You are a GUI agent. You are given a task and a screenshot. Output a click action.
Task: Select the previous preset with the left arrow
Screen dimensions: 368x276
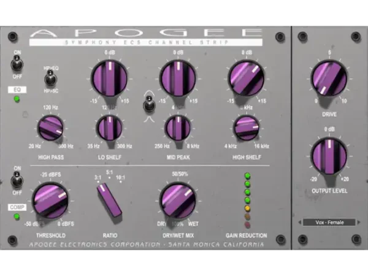click(300, 222)
